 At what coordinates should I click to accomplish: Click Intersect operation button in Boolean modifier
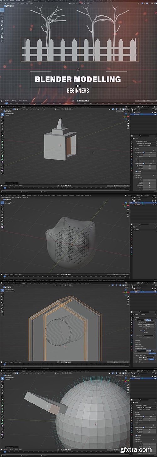point(138,353)
